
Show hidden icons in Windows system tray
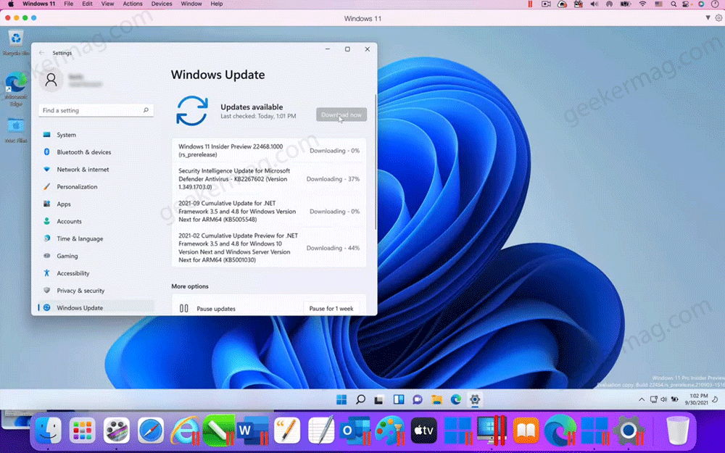point(642,399)
